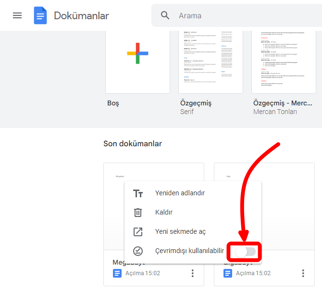Click the magnifier search icon
322x306 pixels.
[x=165, y=15]
